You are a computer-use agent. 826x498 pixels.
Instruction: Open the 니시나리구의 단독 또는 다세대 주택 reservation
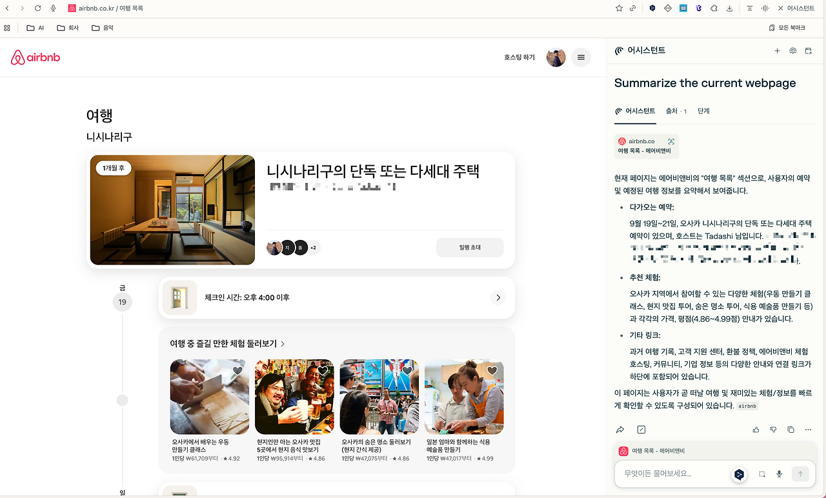click(373, 172)
